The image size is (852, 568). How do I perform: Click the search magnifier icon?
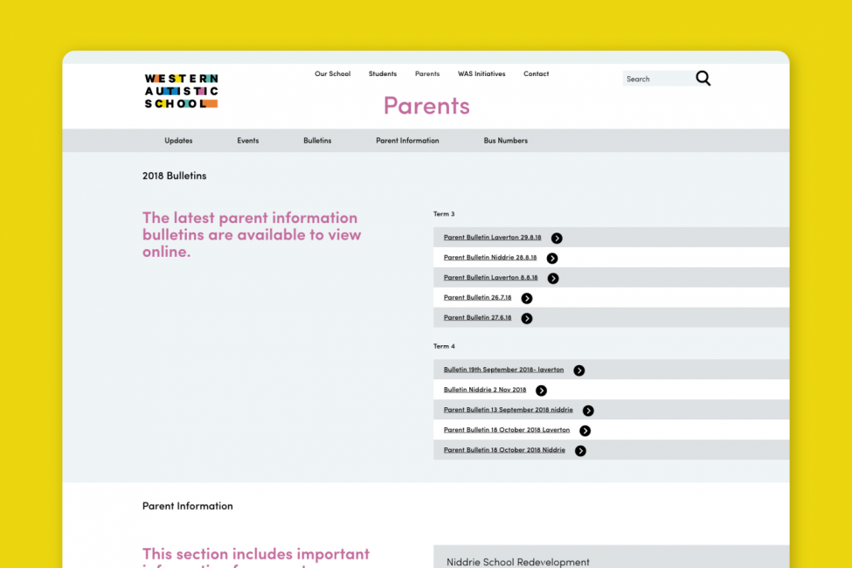click(703, 79)
